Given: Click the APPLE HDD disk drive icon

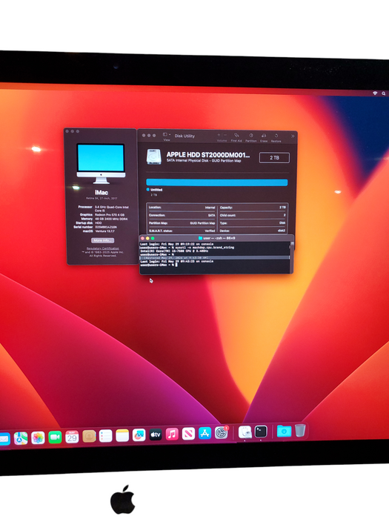Looking at the screenshot, I should tap(154, 156).
